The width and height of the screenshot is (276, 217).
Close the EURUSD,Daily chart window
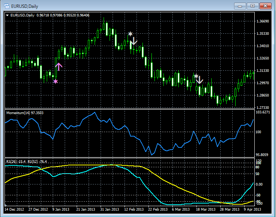(266, 6)
